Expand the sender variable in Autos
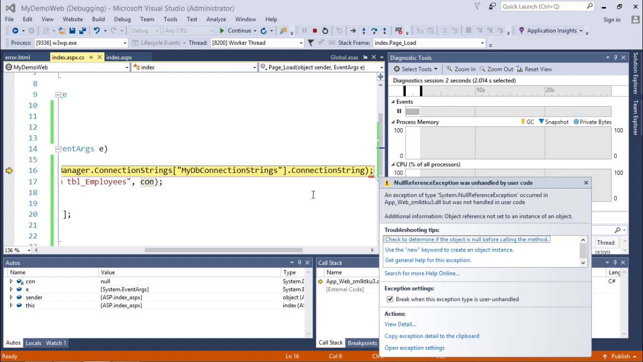643x362 pixels. tap(11, 298)
